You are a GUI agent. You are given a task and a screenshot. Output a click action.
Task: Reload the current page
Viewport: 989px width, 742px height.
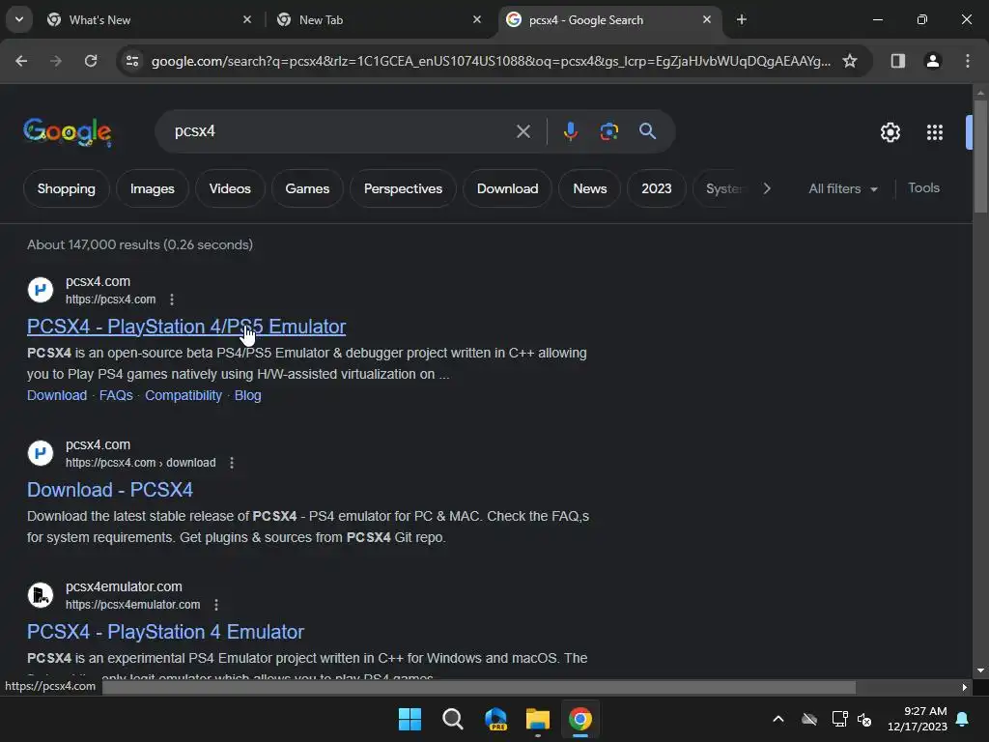91,61
